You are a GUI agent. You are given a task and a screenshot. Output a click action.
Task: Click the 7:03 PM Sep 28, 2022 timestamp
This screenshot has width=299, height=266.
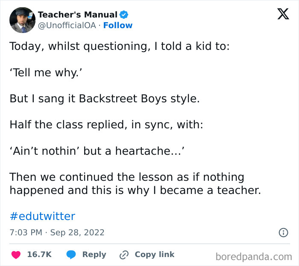pos(57,233)
